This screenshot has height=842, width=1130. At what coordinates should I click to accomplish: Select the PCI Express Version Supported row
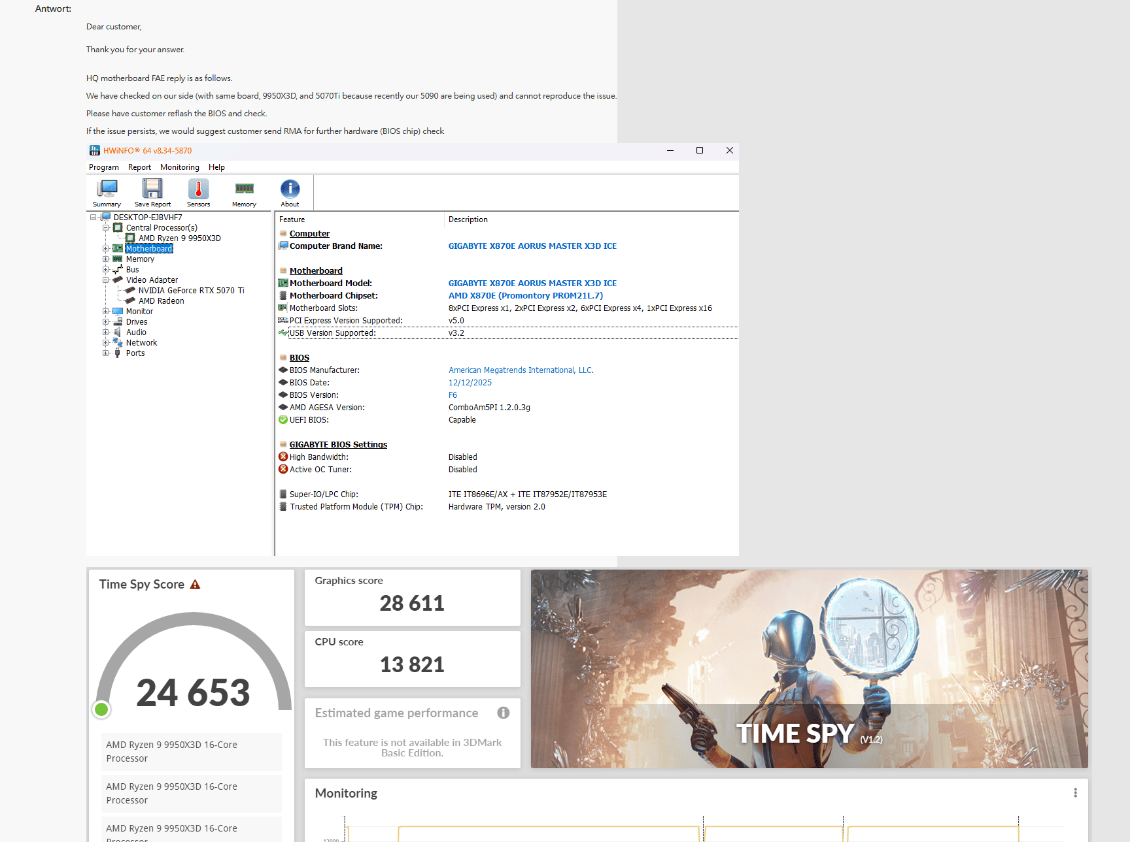pos(507,321)
